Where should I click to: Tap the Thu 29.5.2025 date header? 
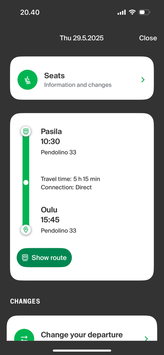pyautogui.click(x=82, y=38)
